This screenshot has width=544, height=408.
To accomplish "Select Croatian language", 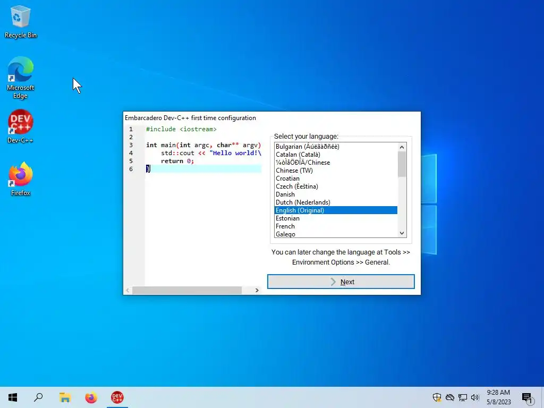I will (336, 178).
